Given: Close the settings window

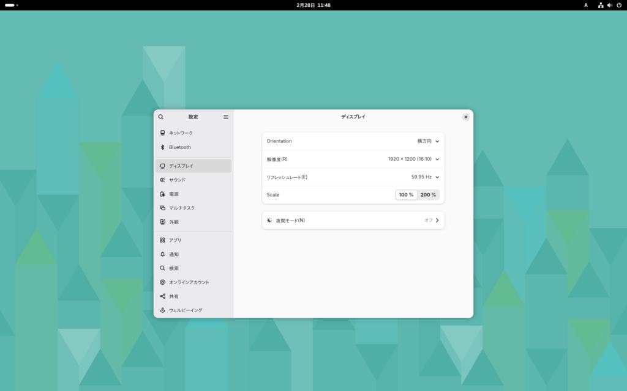Looking at the screenshot, I should pyautogui.click(x=466, y=117).
